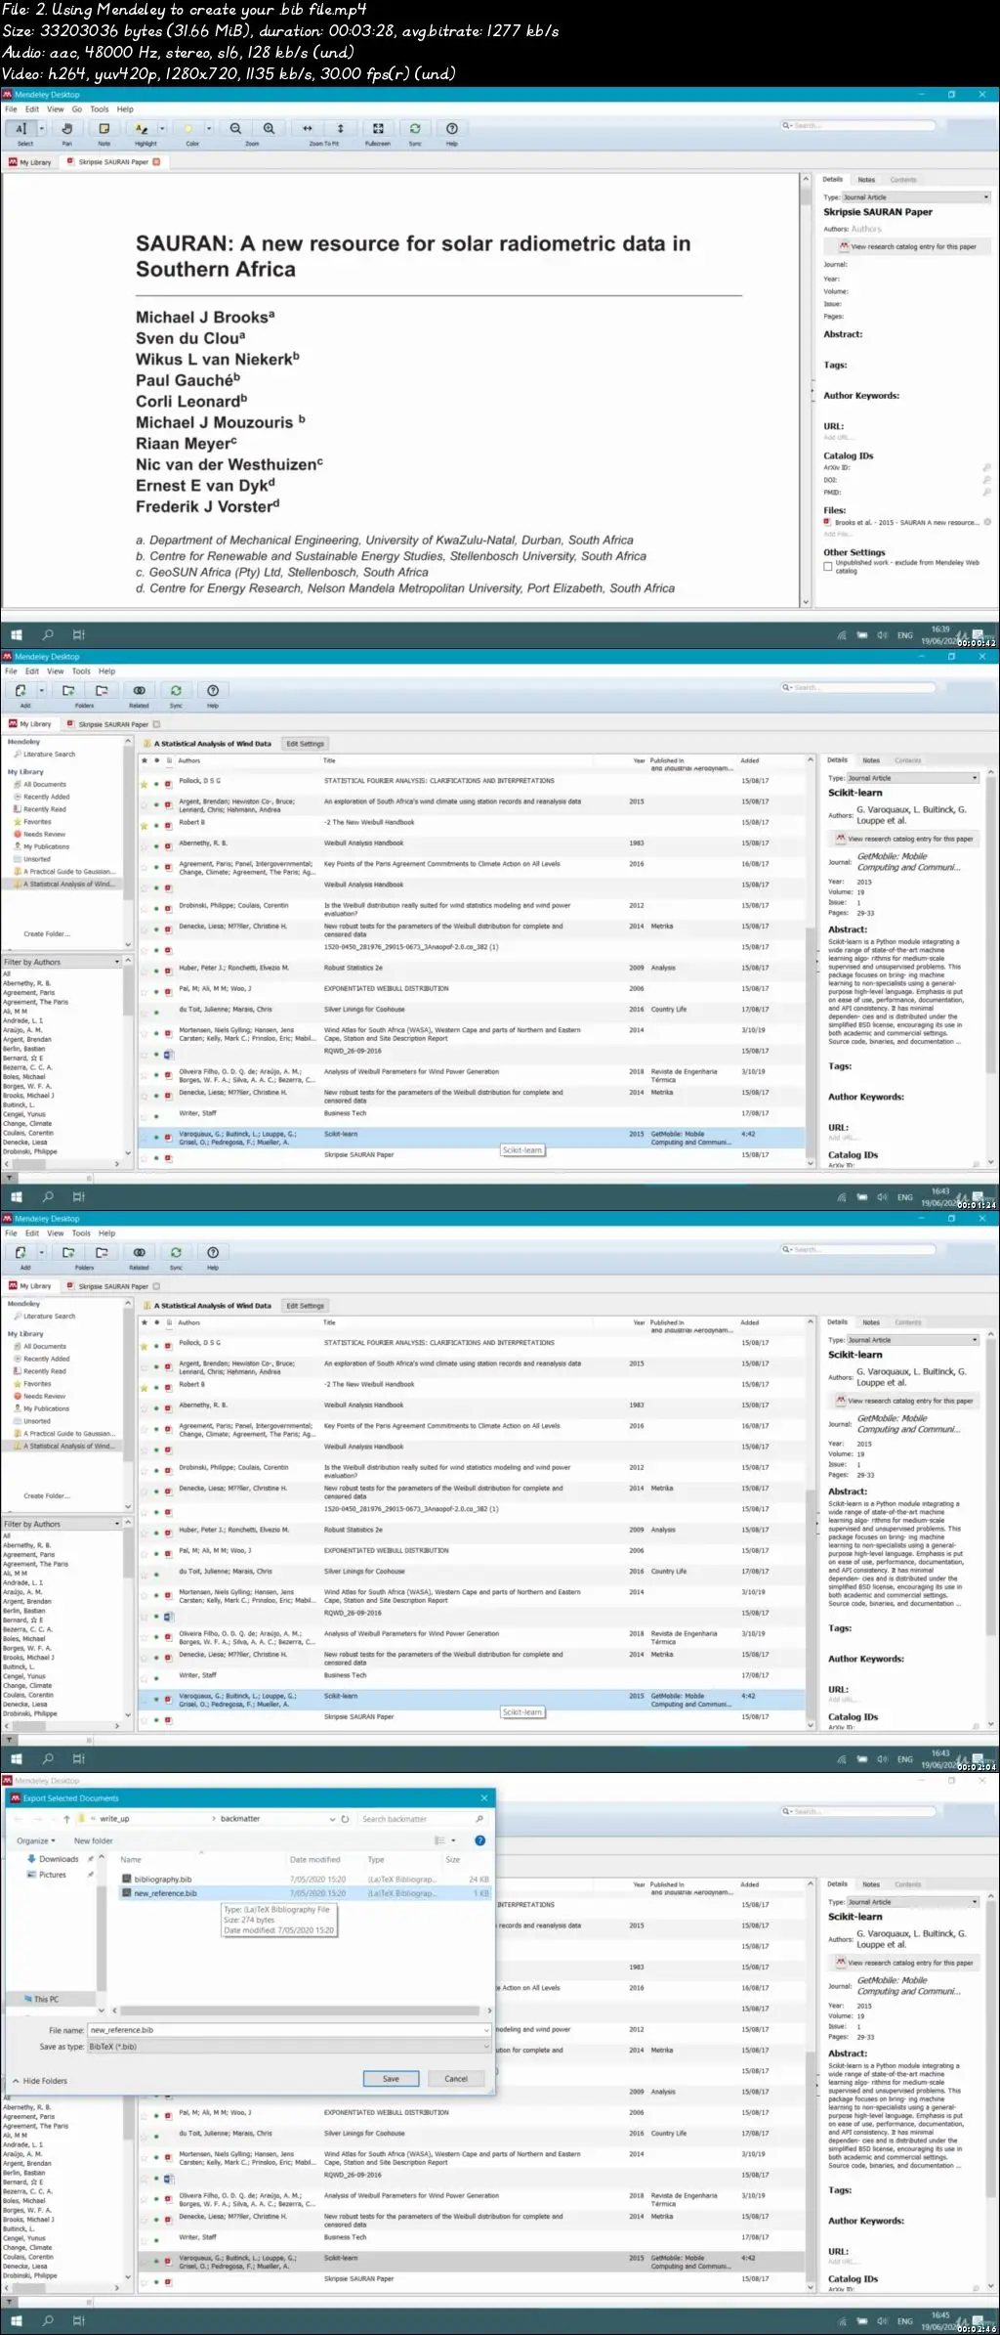
Task: Look up the ArXiv ID magnifier icon
Action: [986, 467]
